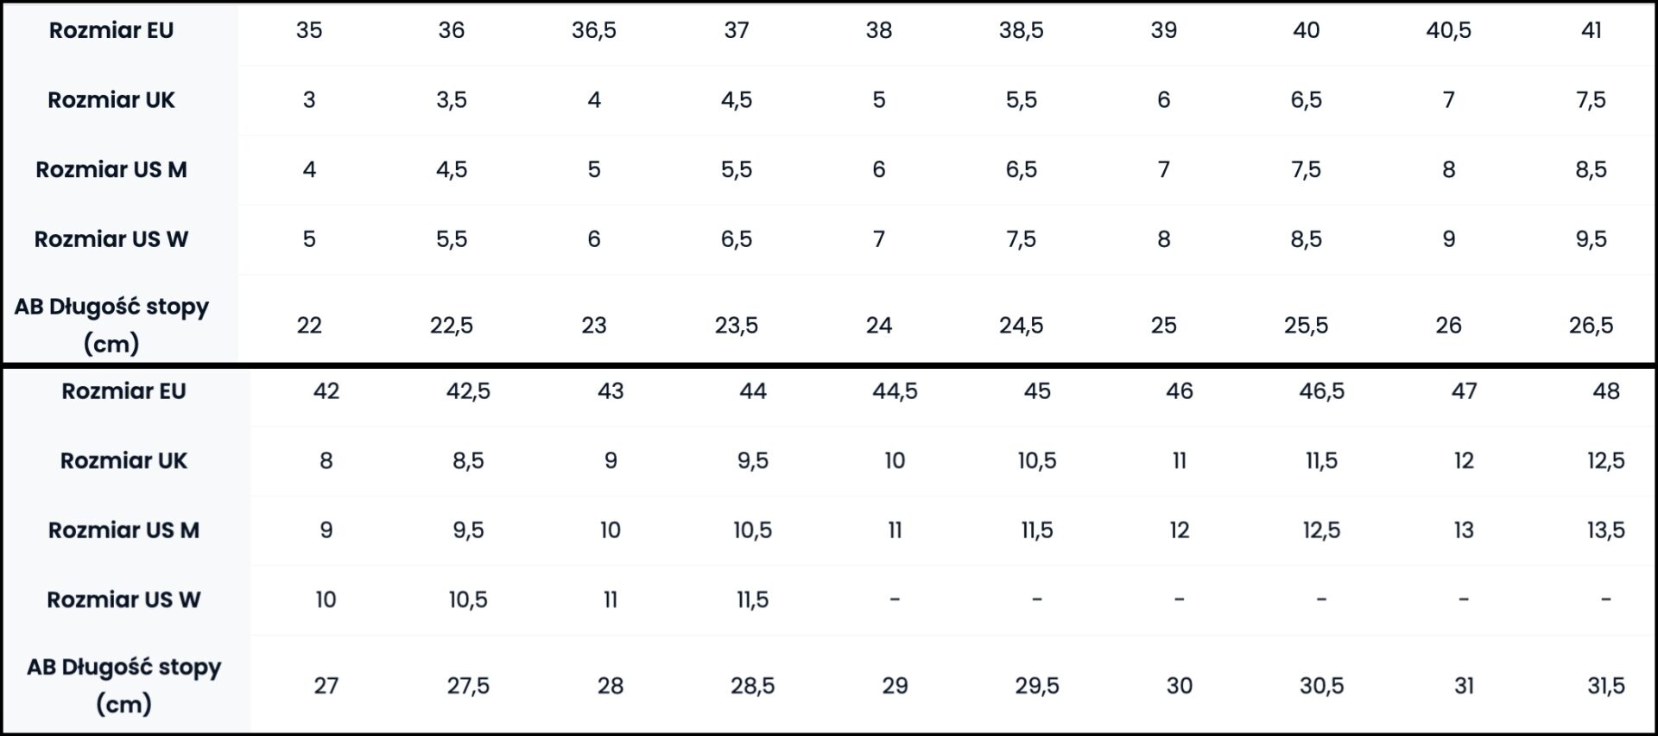Click the US W size 11,5 cell
Image resolution: width=1658 pixels, height=736 pixels.
tap(752, 600)
